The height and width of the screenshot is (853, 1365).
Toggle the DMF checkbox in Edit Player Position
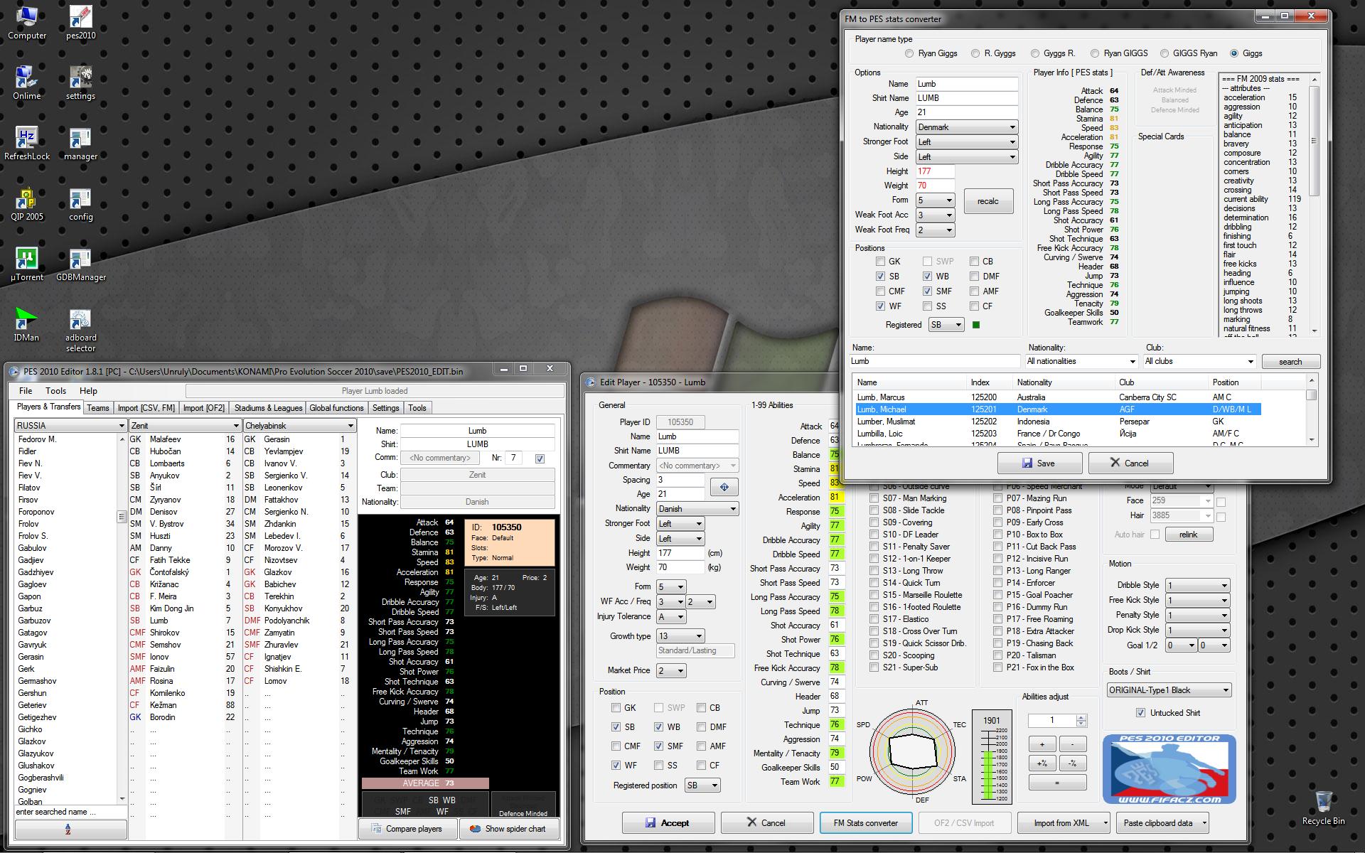pyautogui.click(x=702, y=727)
